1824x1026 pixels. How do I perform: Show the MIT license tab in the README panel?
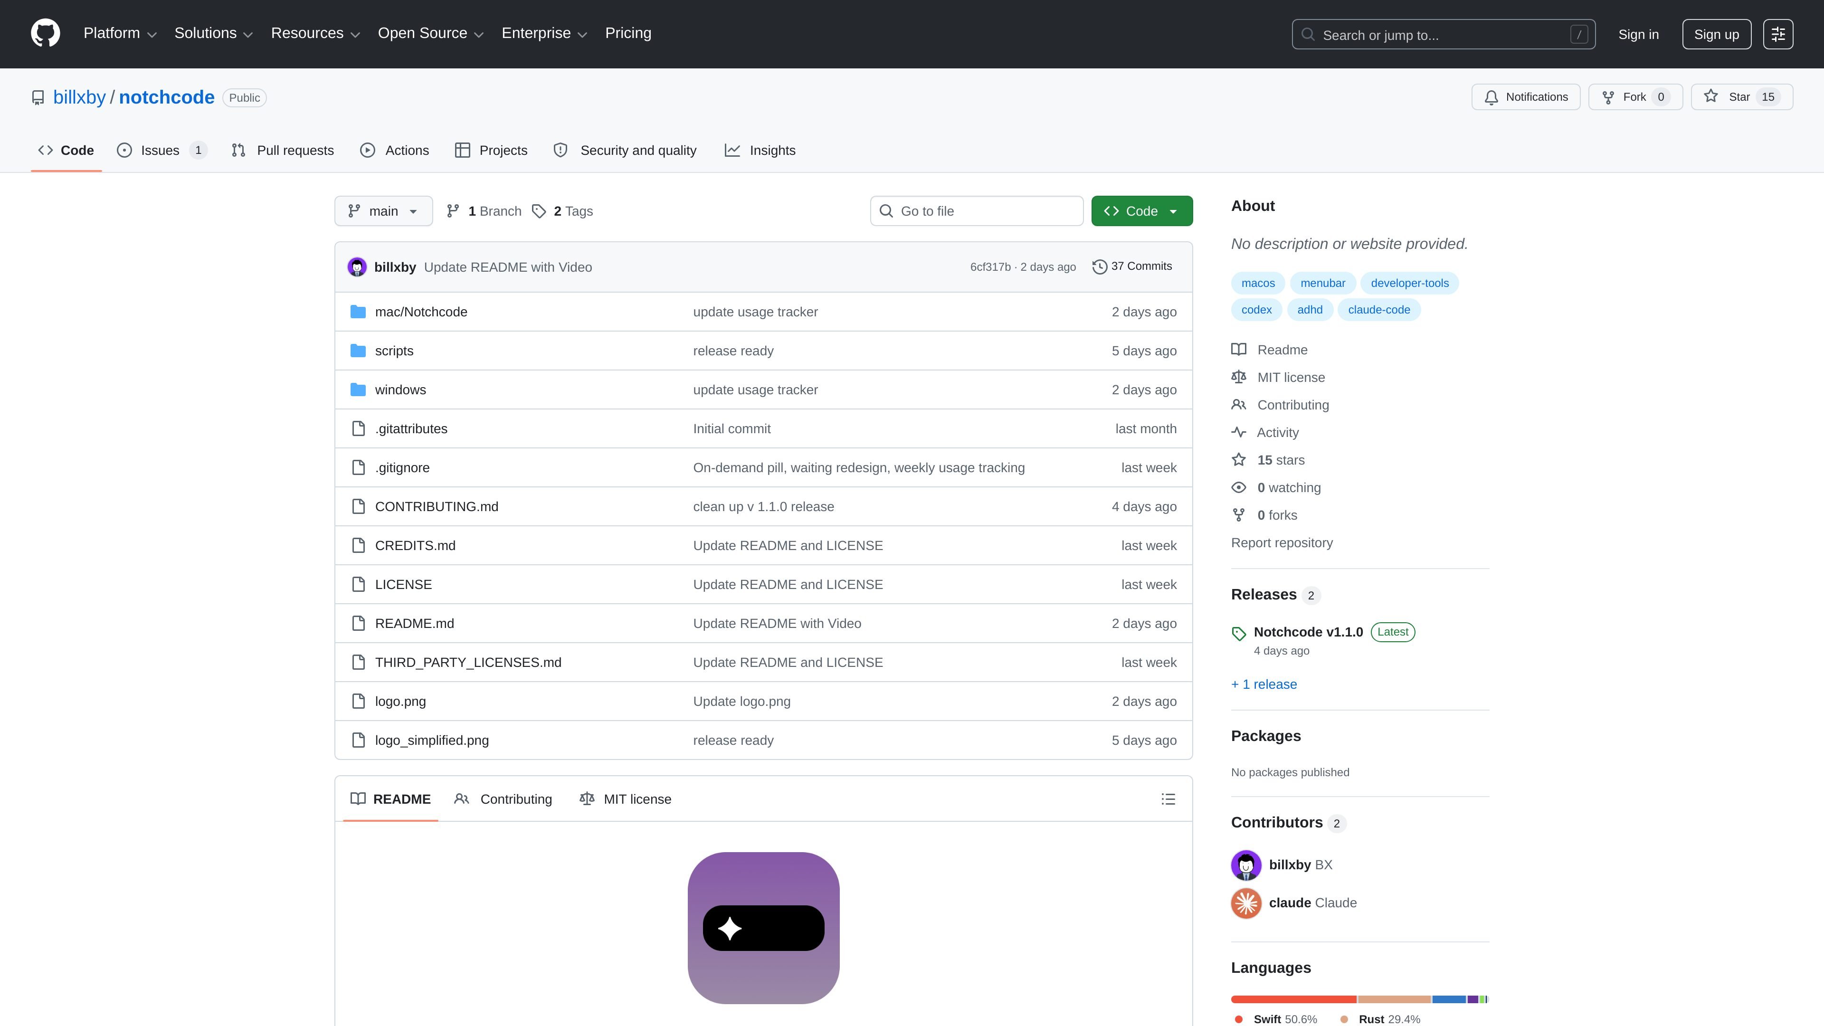pyautogui.click(x=626, y=798)
